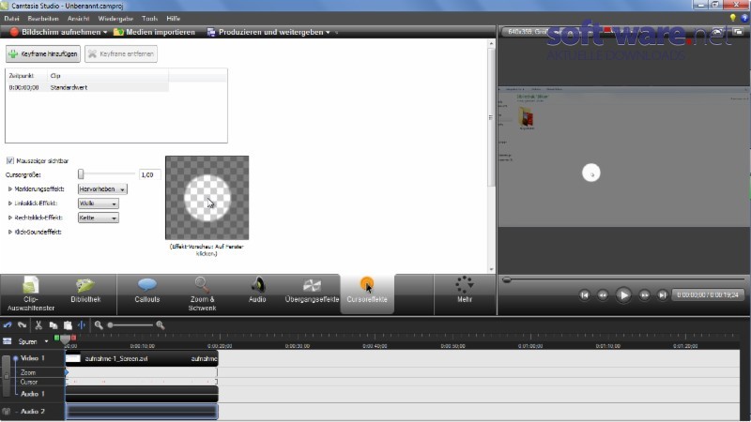Click Medien importieren
The width and height of the screenshot is (751, 422).
point(154,32)
